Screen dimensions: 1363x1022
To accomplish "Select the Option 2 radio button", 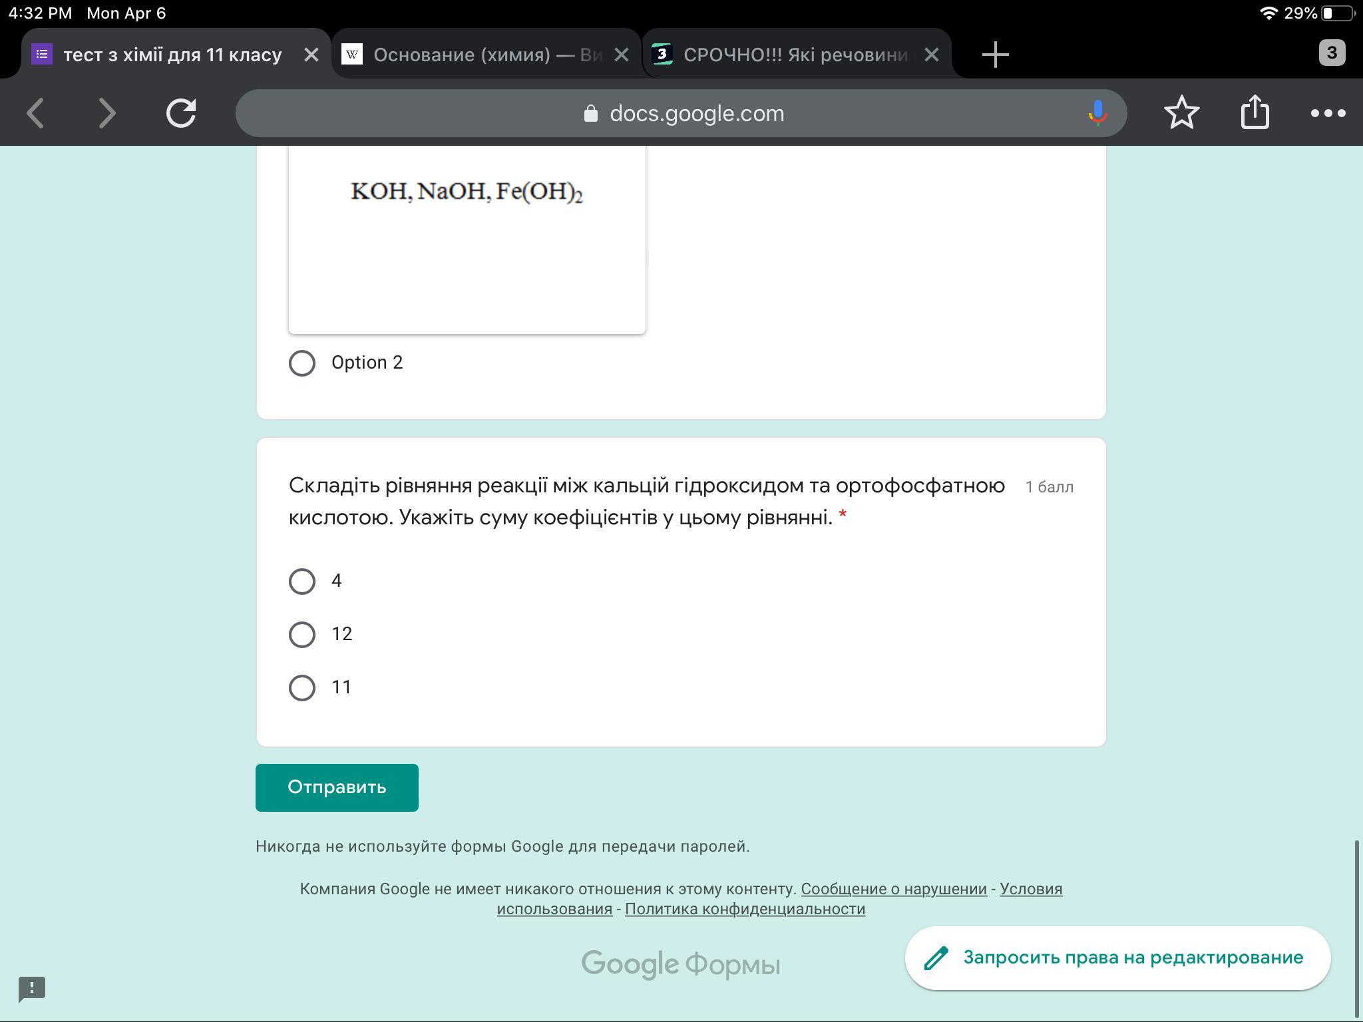I will coord(302,363).
